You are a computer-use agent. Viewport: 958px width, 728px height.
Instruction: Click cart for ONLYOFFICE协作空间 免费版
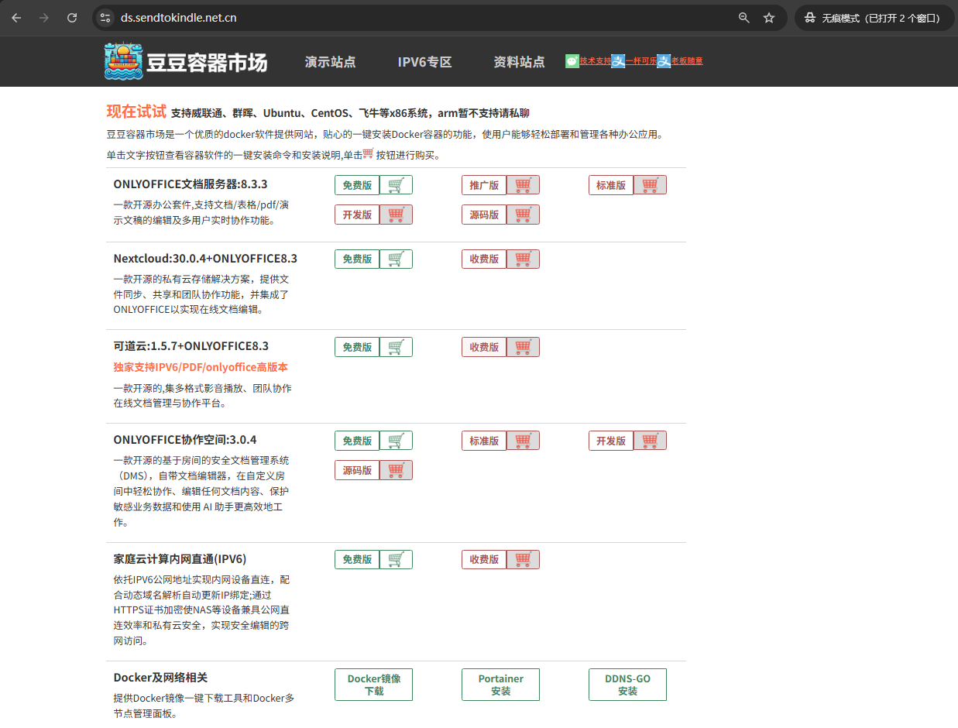396,441
